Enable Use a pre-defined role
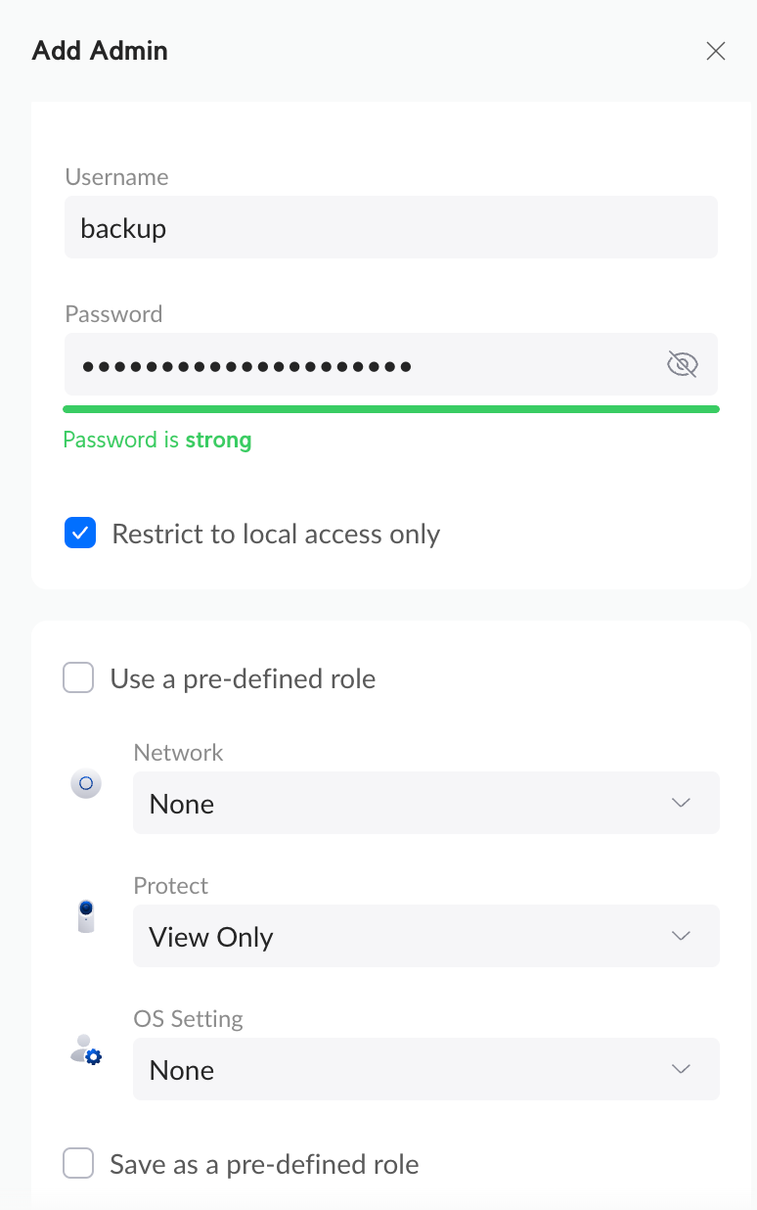 [78, 677]
